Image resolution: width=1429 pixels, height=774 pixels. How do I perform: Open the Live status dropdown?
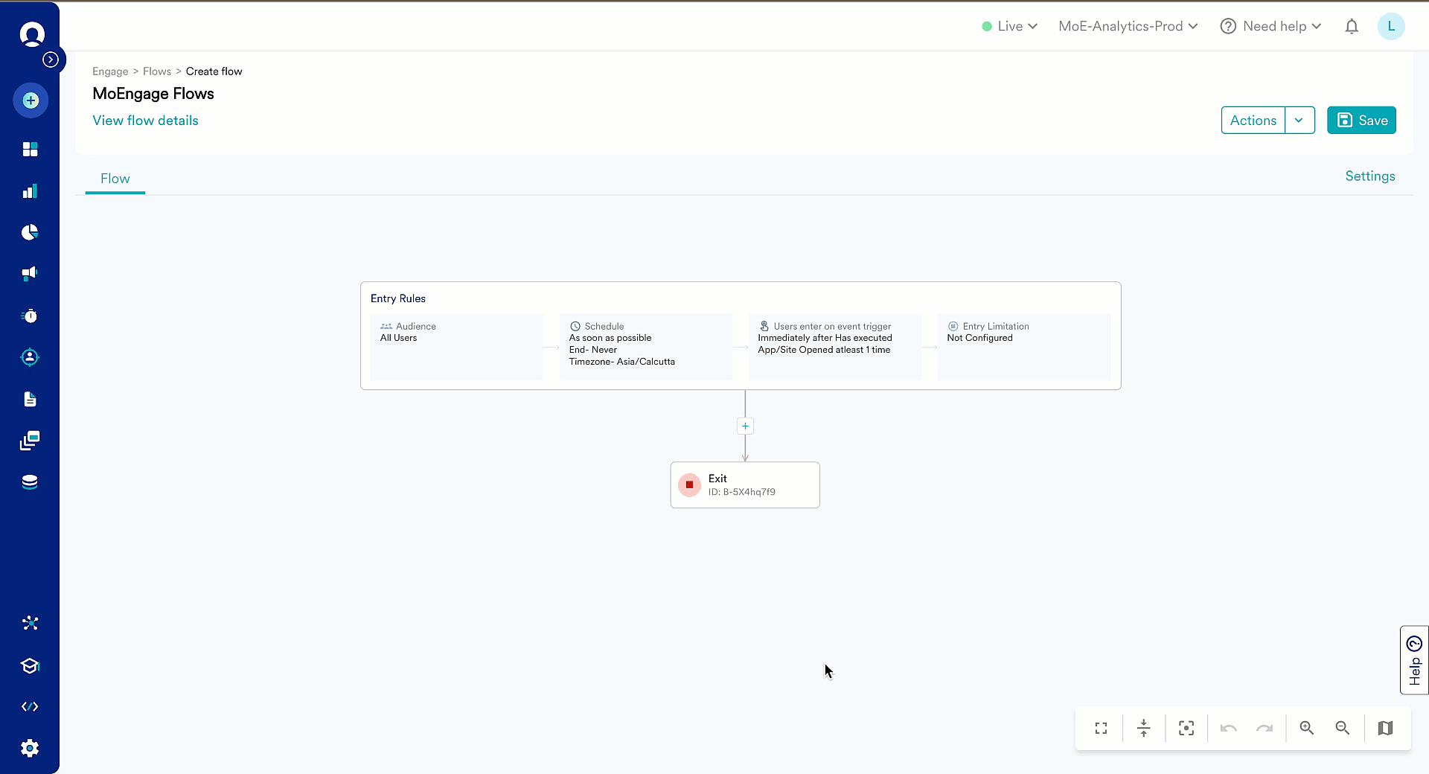1009,26
